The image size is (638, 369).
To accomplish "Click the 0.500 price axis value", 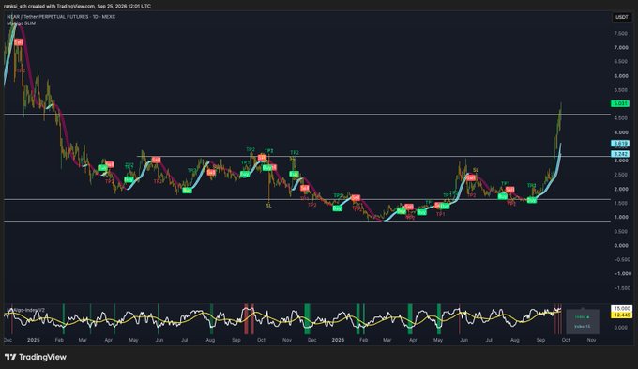I will coord(621,231).
